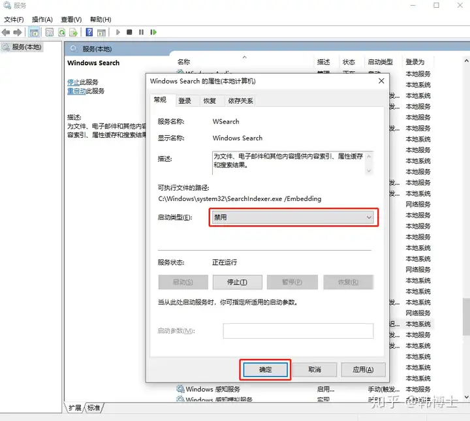470x421 pixels.
Task: Close the Windows Search properties dialog
Action: (x=381, y=81)
